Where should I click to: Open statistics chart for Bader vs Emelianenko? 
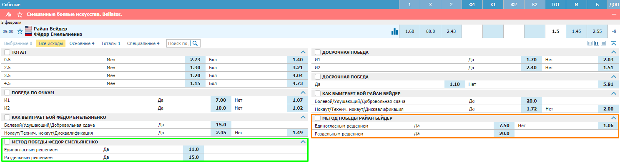394,31
